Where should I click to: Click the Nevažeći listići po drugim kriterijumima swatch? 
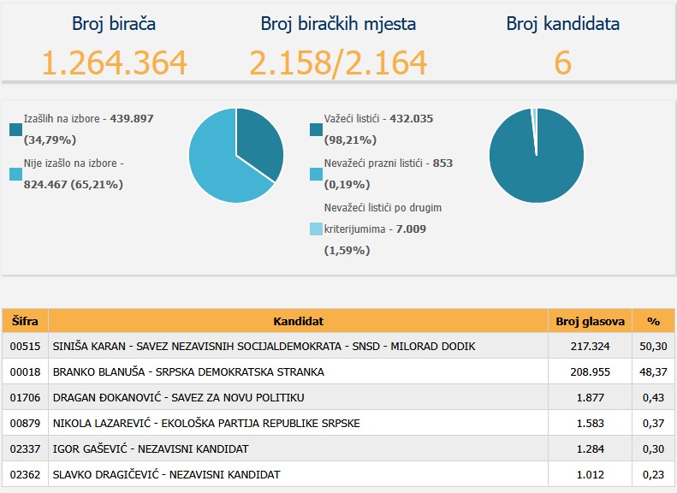pyautogui.click(x=316, y=229)
